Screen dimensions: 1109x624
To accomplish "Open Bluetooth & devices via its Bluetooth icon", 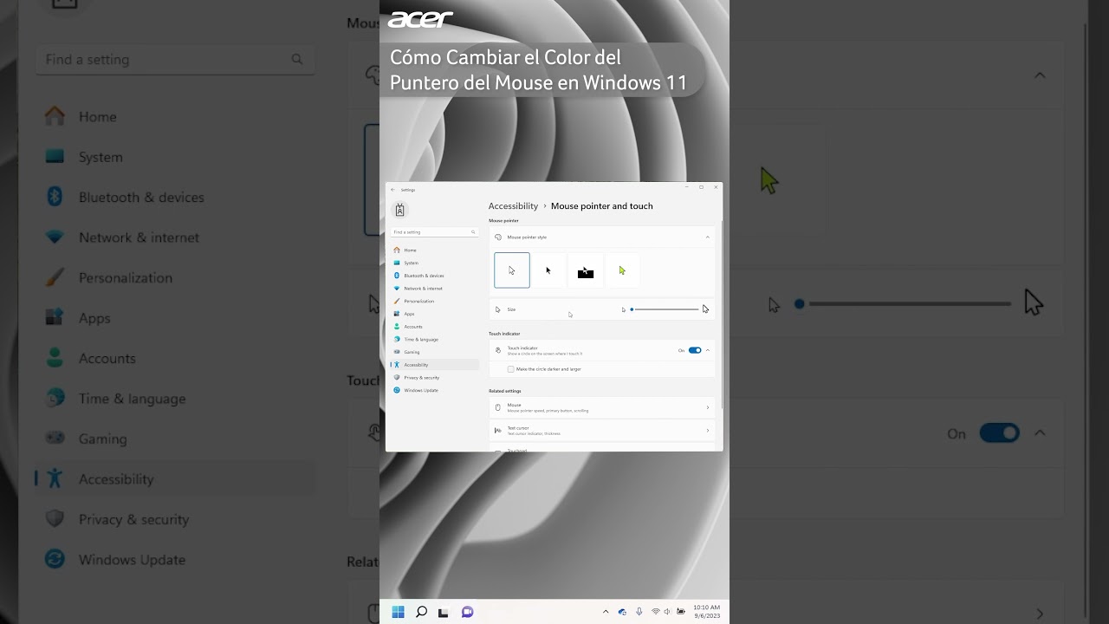I will tap(397, 276).
